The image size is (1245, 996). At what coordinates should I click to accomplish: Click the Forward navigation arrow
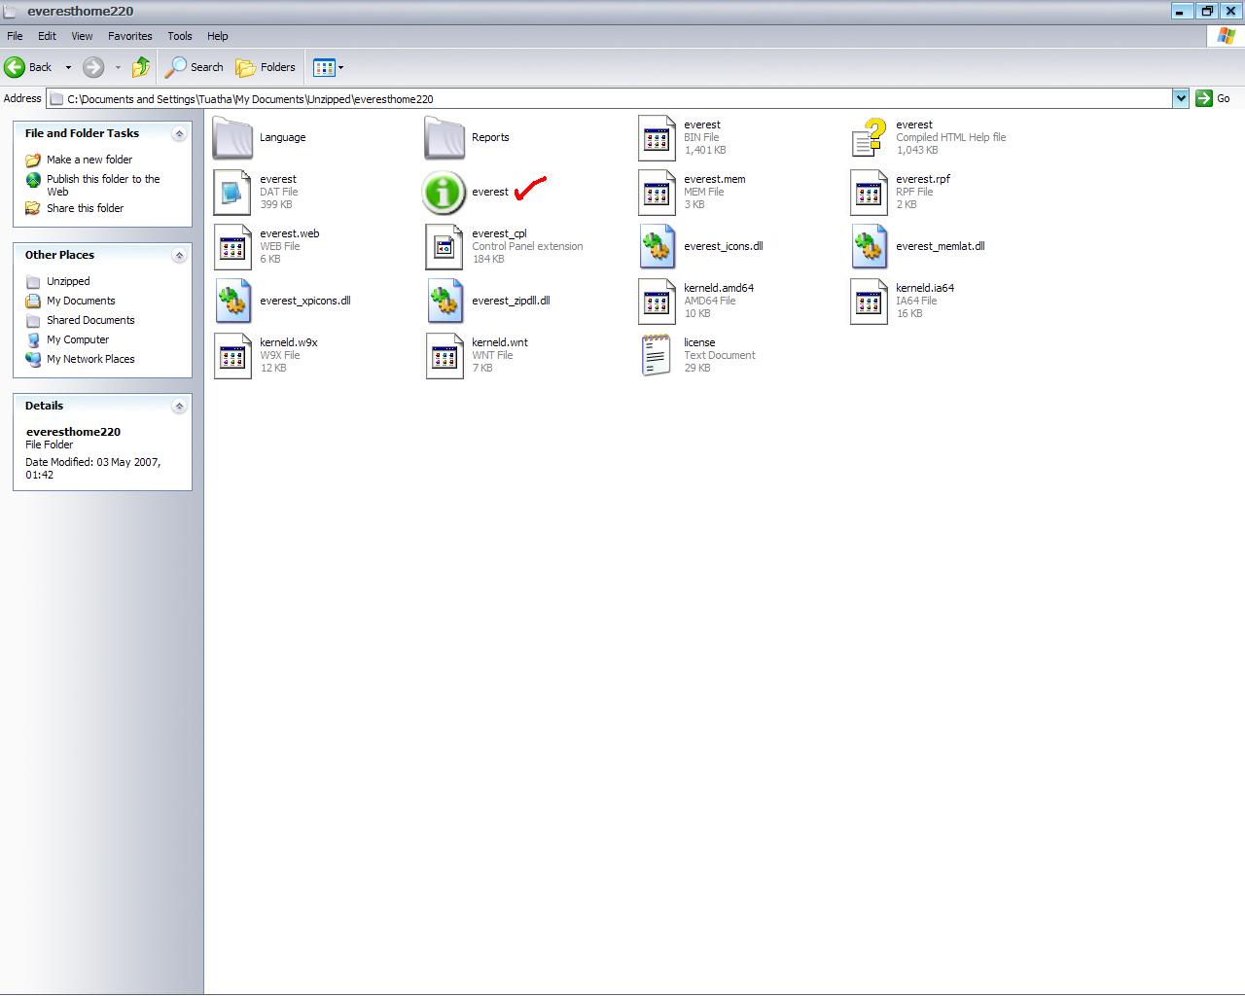[93, 67]
